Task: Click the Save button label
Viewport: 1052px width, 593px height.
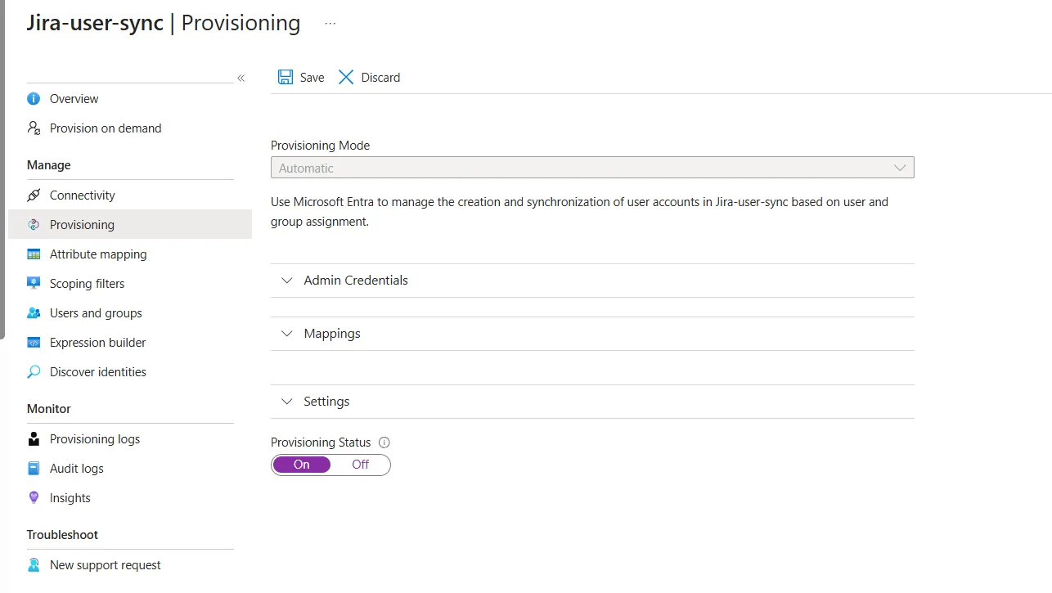Action: pos(312,78)
